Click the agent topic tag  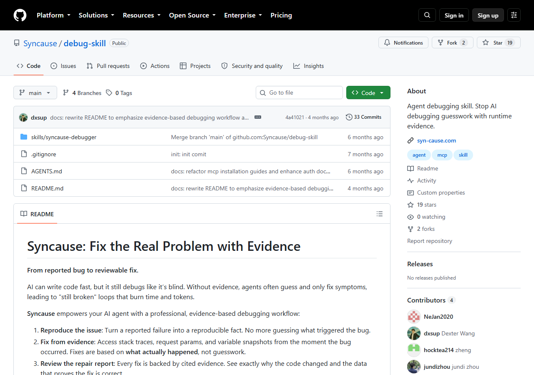coord(419,155)
